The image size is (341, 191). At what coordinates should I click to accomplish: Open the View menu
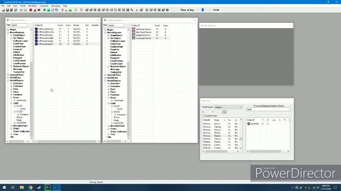(15, 6)
